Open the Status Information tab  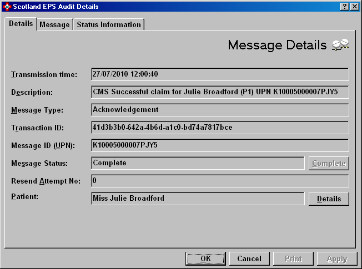coord(109,24)
